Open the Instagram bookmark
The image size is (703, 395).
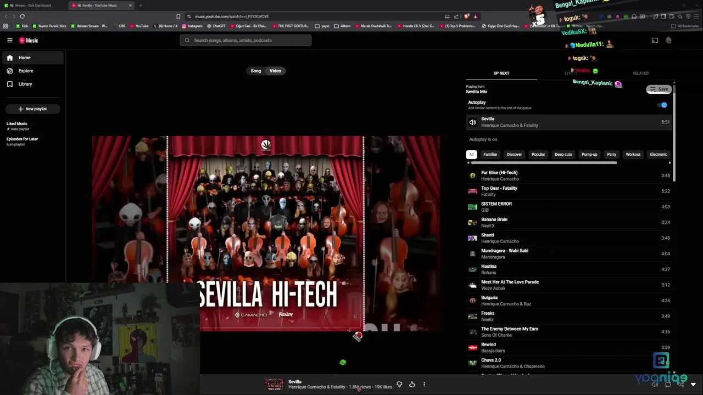[x=192, y=26]
